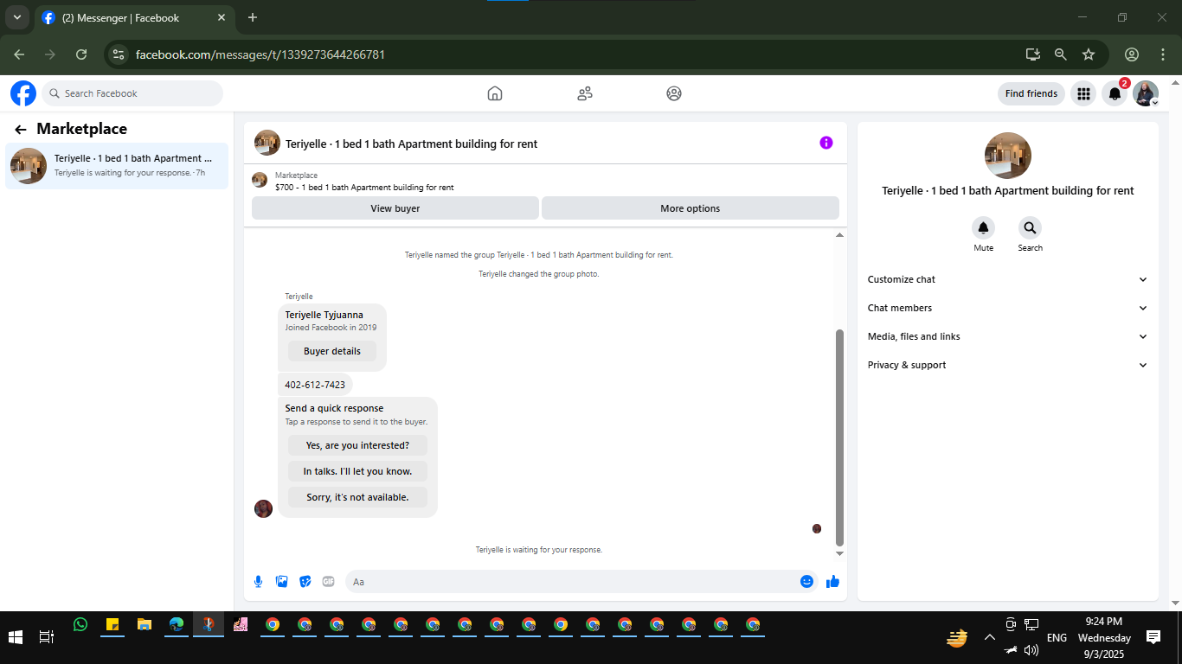Send quick response "Sorry, it's not available."
1182x664 pixels.
357,497
